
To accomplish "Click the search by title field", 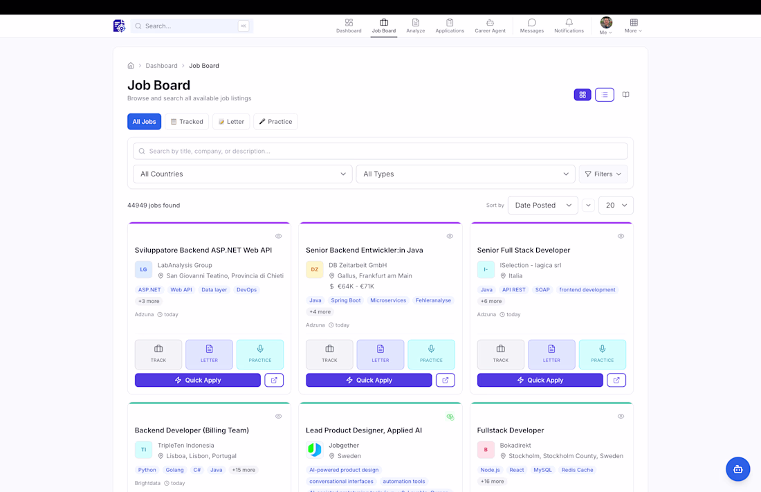I will [380, 151].
